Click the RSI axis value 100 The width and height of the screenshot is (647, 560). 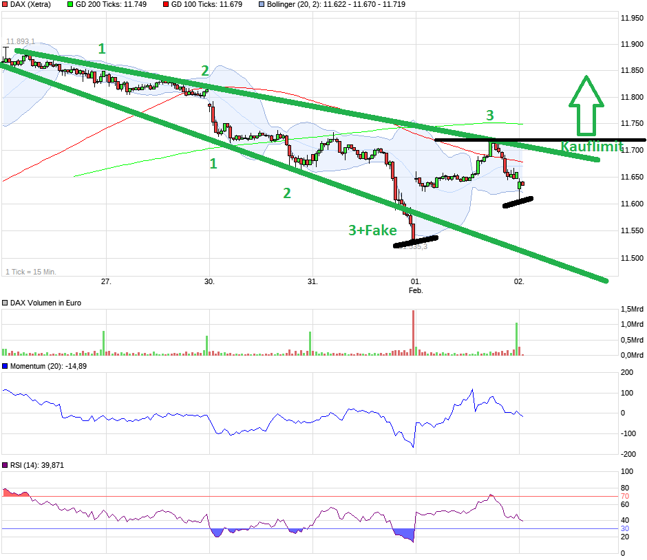tap(627, 471)
